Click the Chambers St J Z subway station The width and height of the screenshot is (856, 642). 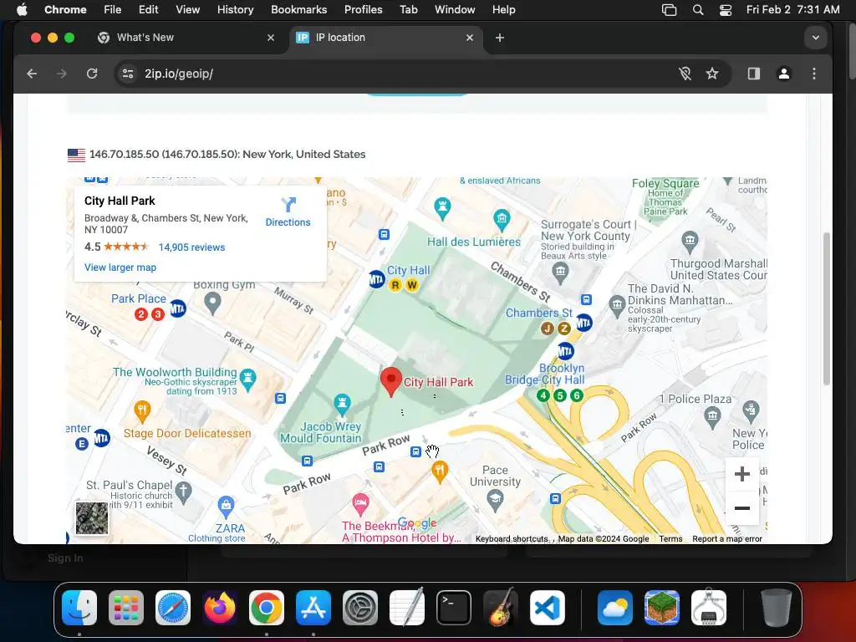[x=583, y=322]
